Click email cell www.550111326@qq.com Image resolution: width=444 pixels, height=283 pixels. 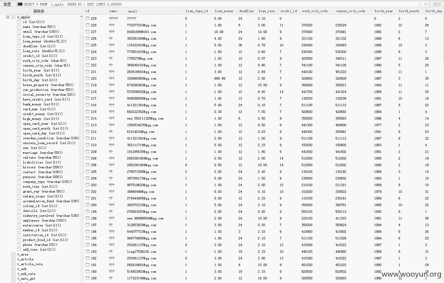tap(145, 118)
